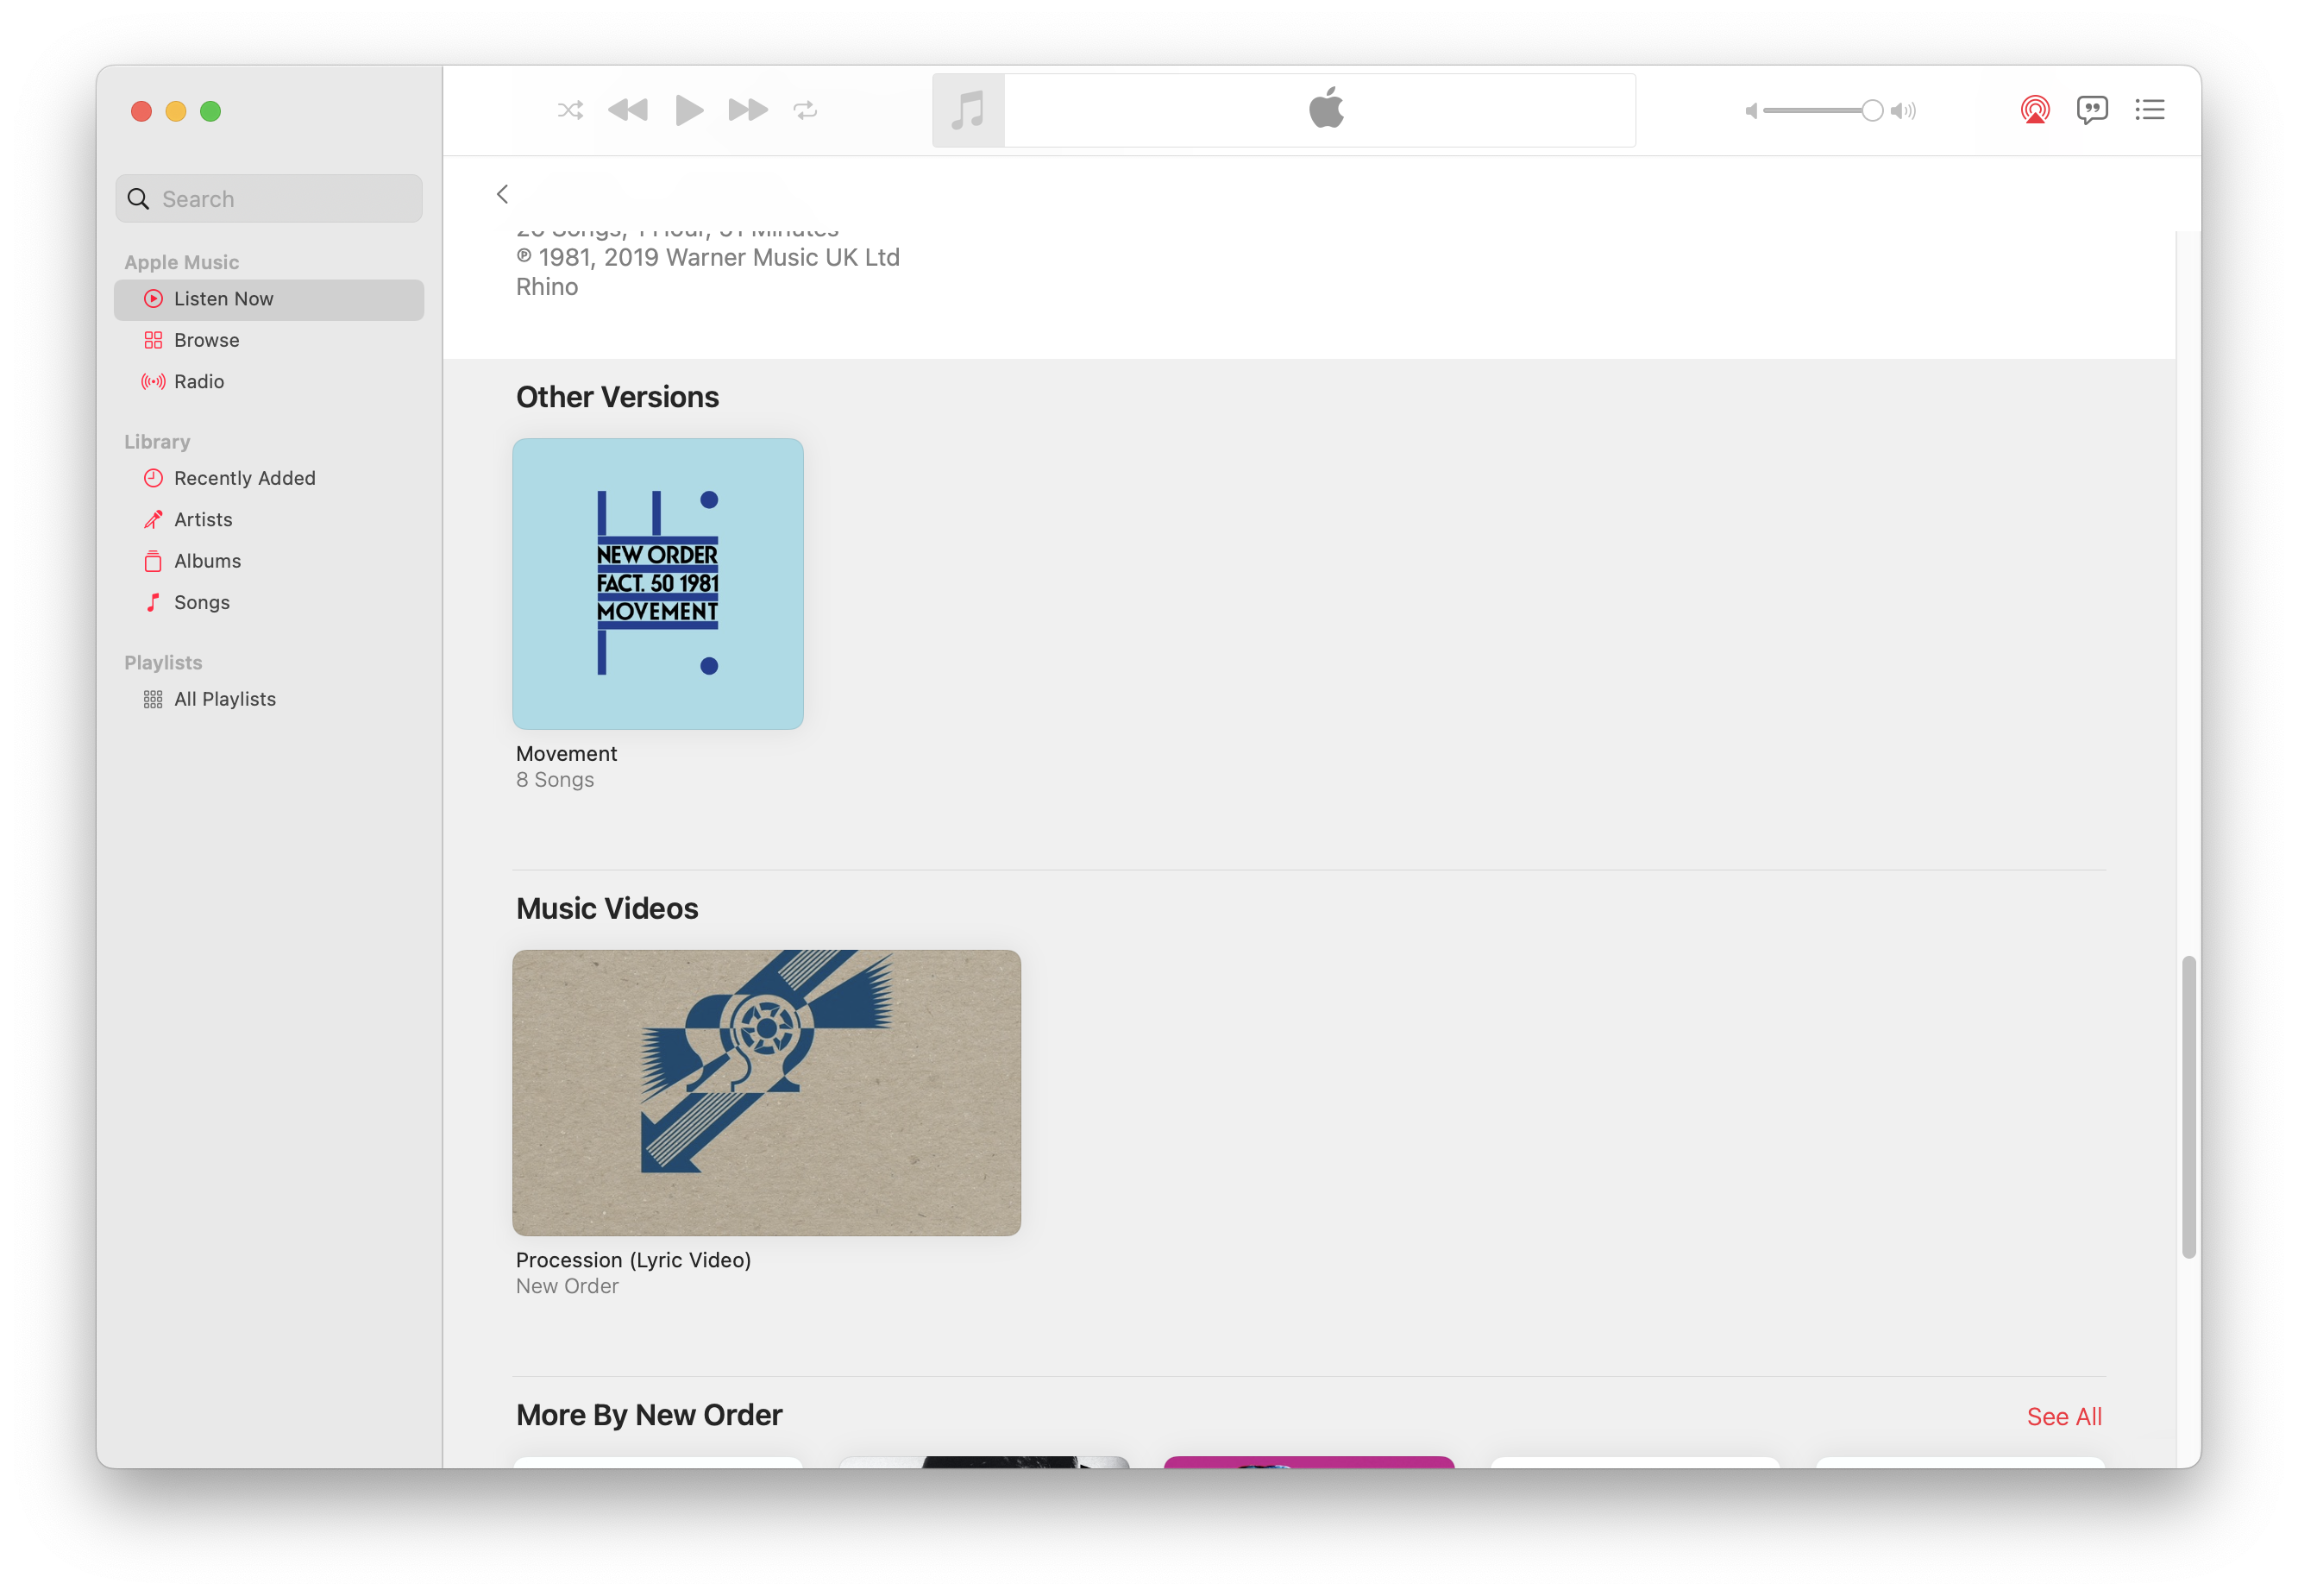Viewport: 2298px width, 1596px height.
Task: Click the music note artwork placeholder
Action: point(969,110)
